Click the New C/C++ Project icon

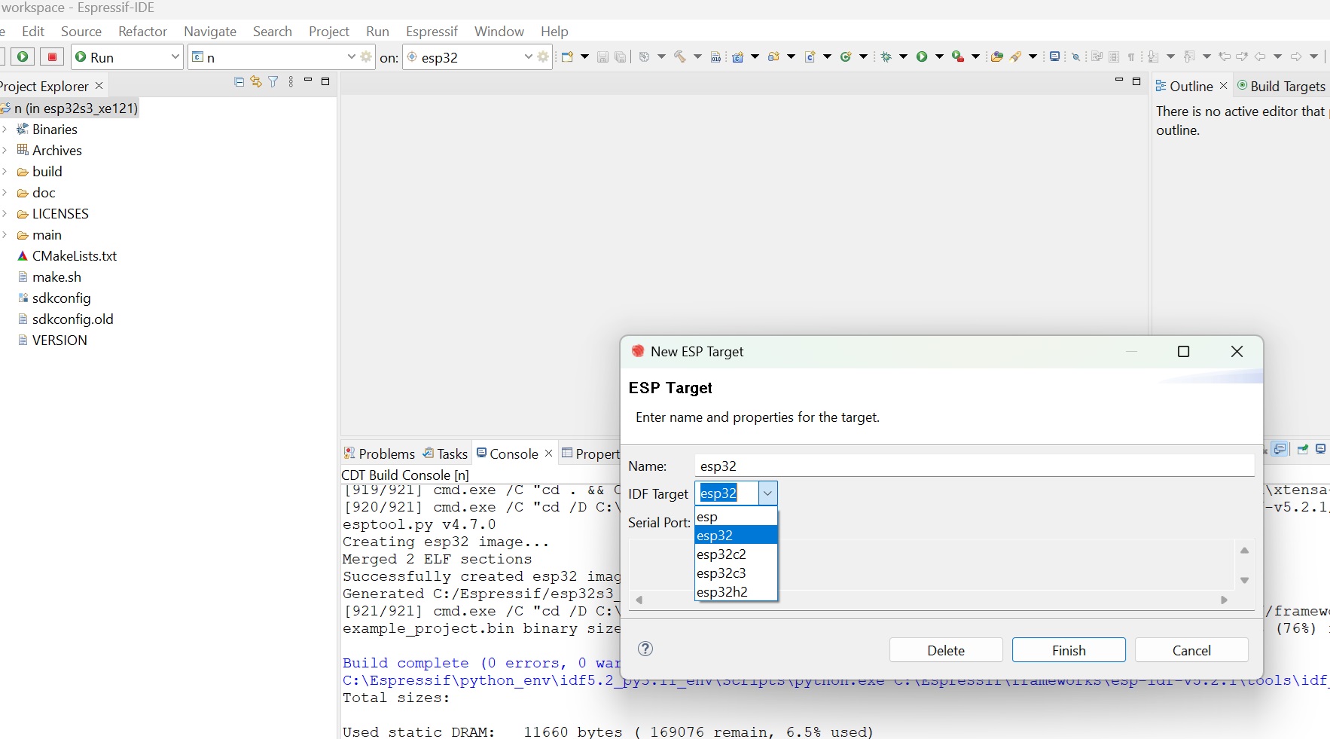pyautogui.click(x=737, y=56)
